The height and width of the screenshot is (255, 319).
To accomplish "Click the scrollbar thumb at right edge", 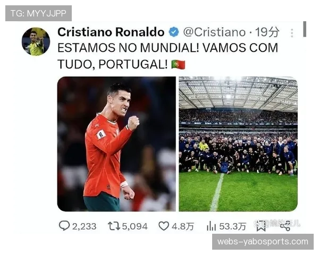I will pos(305,29).
